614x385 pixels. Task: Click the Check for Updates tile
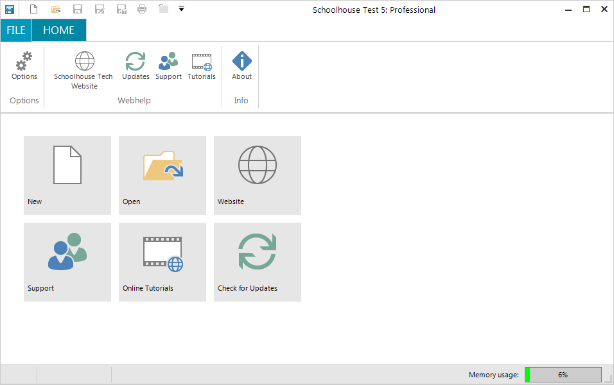pyautogui.click(x=258, y=262)
